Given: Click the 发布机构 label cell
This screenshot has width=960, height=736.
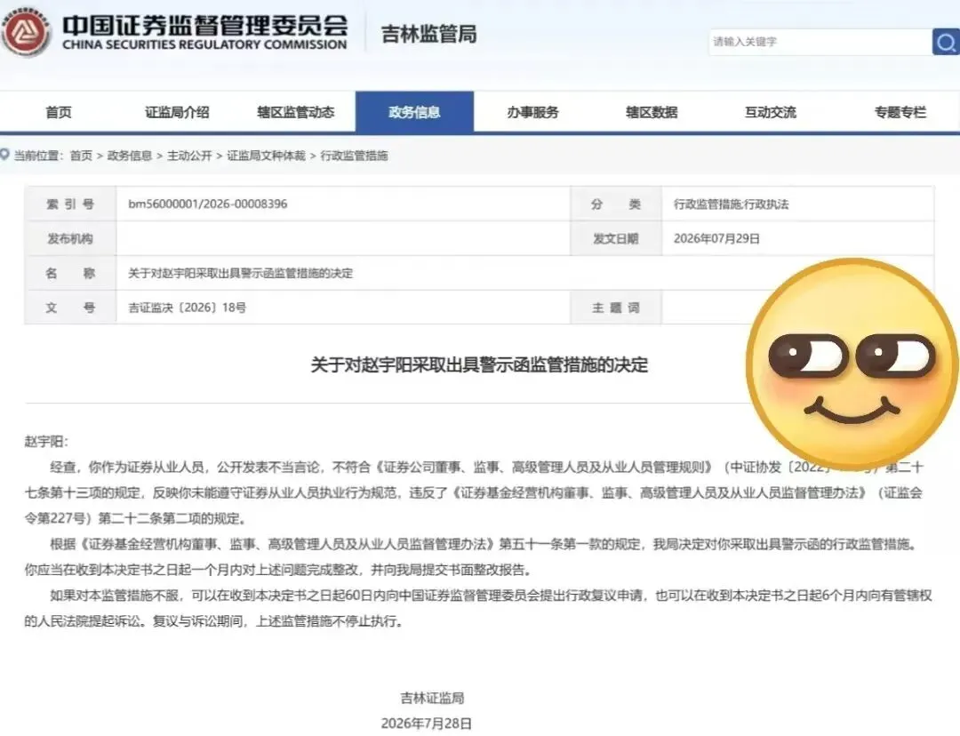Looking at the screenshot, I should click(70, 239).
